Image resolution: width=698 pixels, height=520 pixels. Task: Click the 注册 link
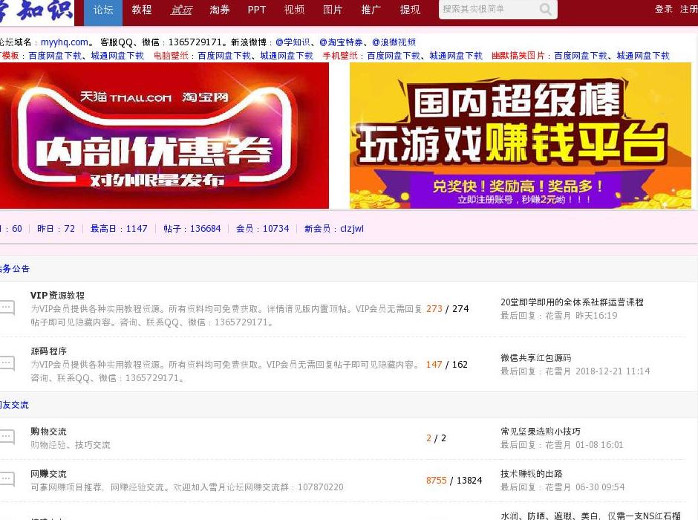(688, 9)
